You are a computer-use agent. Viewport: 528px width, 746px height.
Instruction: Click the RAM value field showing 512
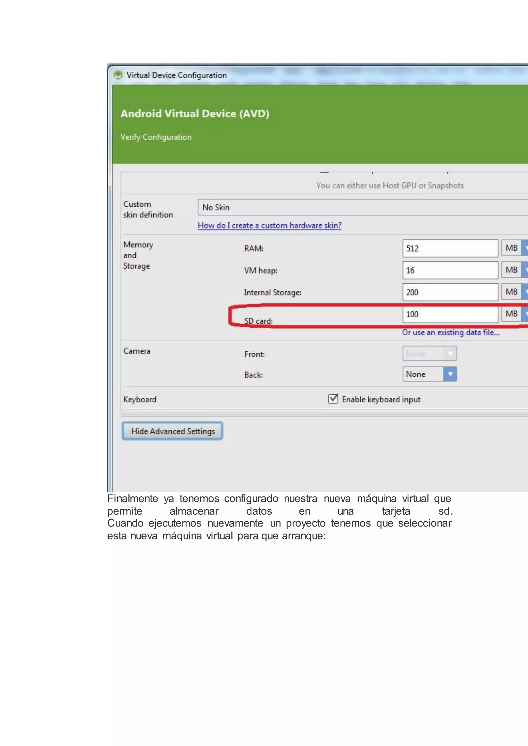point(450,249)
